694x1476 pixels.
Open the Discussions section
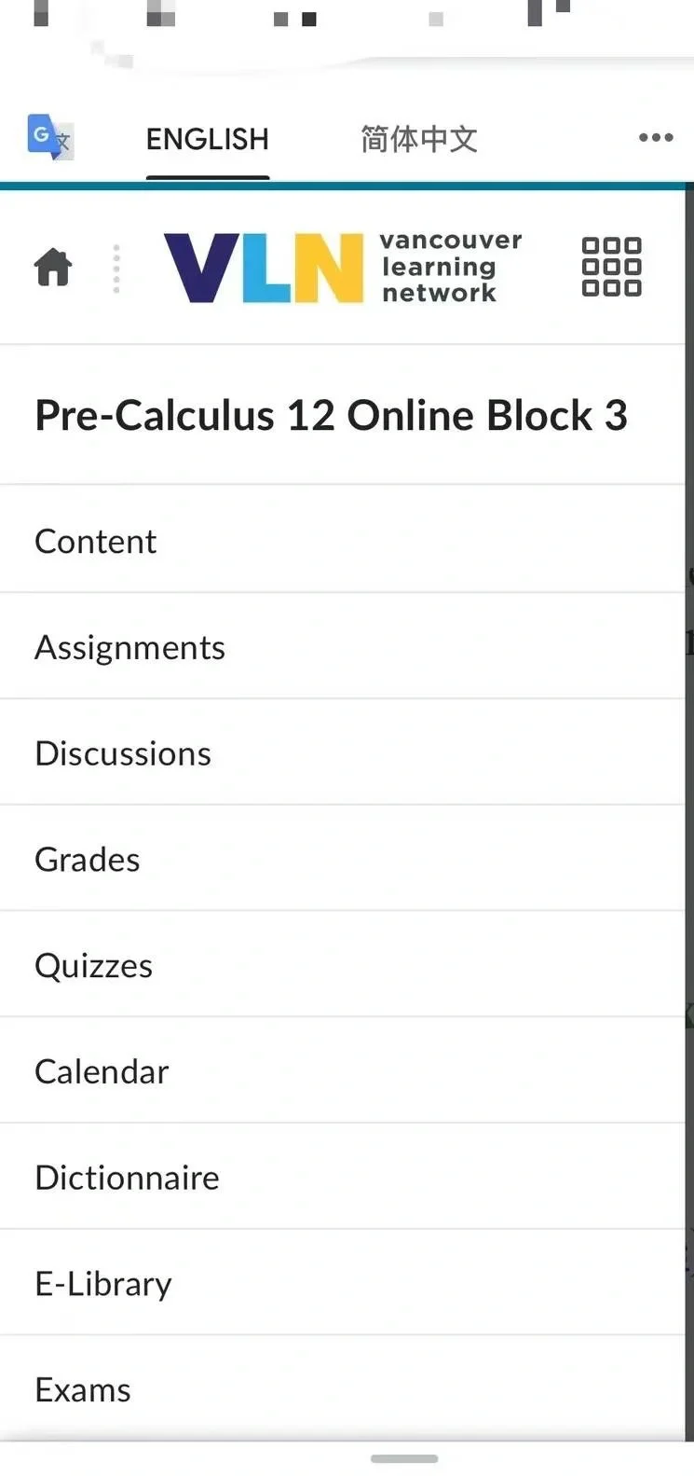click(342, 753)
